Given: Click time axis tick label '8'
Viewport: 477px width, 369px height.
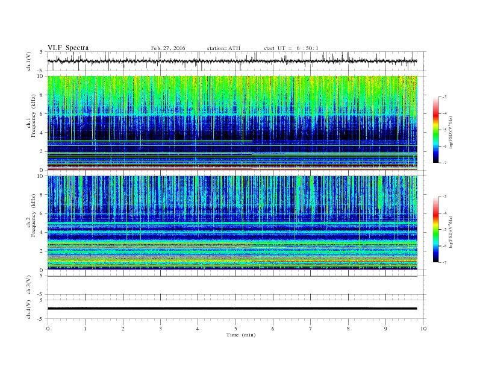Looking at the screenshot, I should coord(348,329).
